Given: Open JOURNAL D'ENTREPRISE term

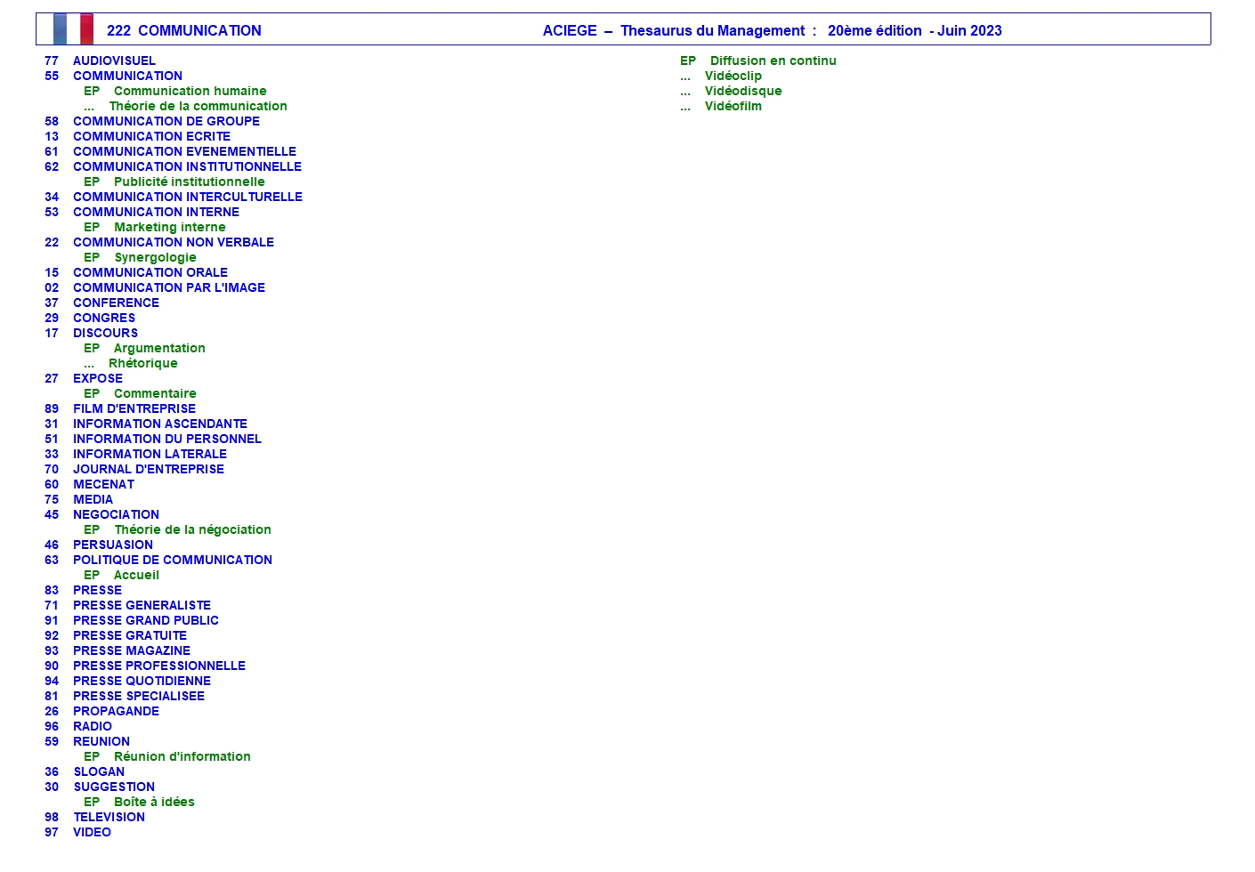Looking at the screenshot, I should point(149,469).
